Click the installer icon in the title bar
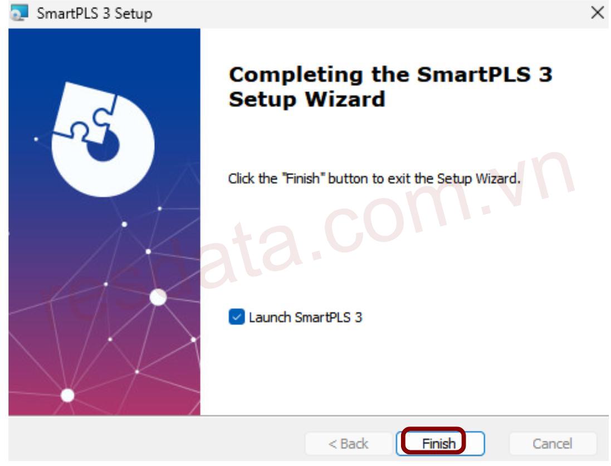This screenshot has width=611, height=466. [19, 13]
